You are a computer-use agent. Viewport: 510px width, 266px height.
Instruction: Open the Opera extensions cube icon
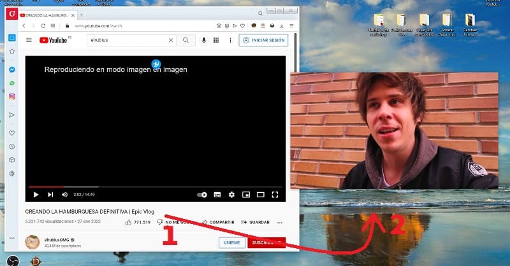point(272,25)
